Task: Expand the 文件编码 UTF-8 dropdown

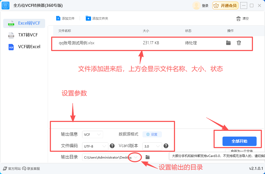Action: click(x=95, y=146)
